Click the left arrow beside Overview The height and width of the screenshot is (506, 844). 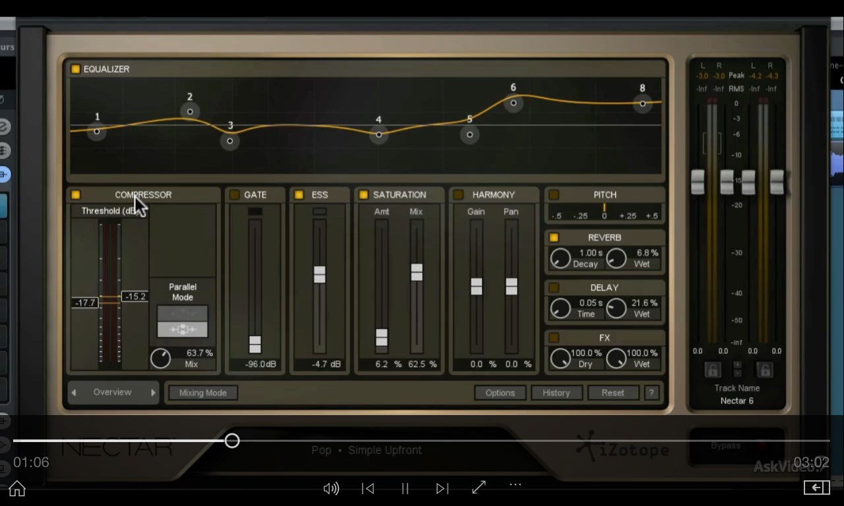click(x=74, y=392)
